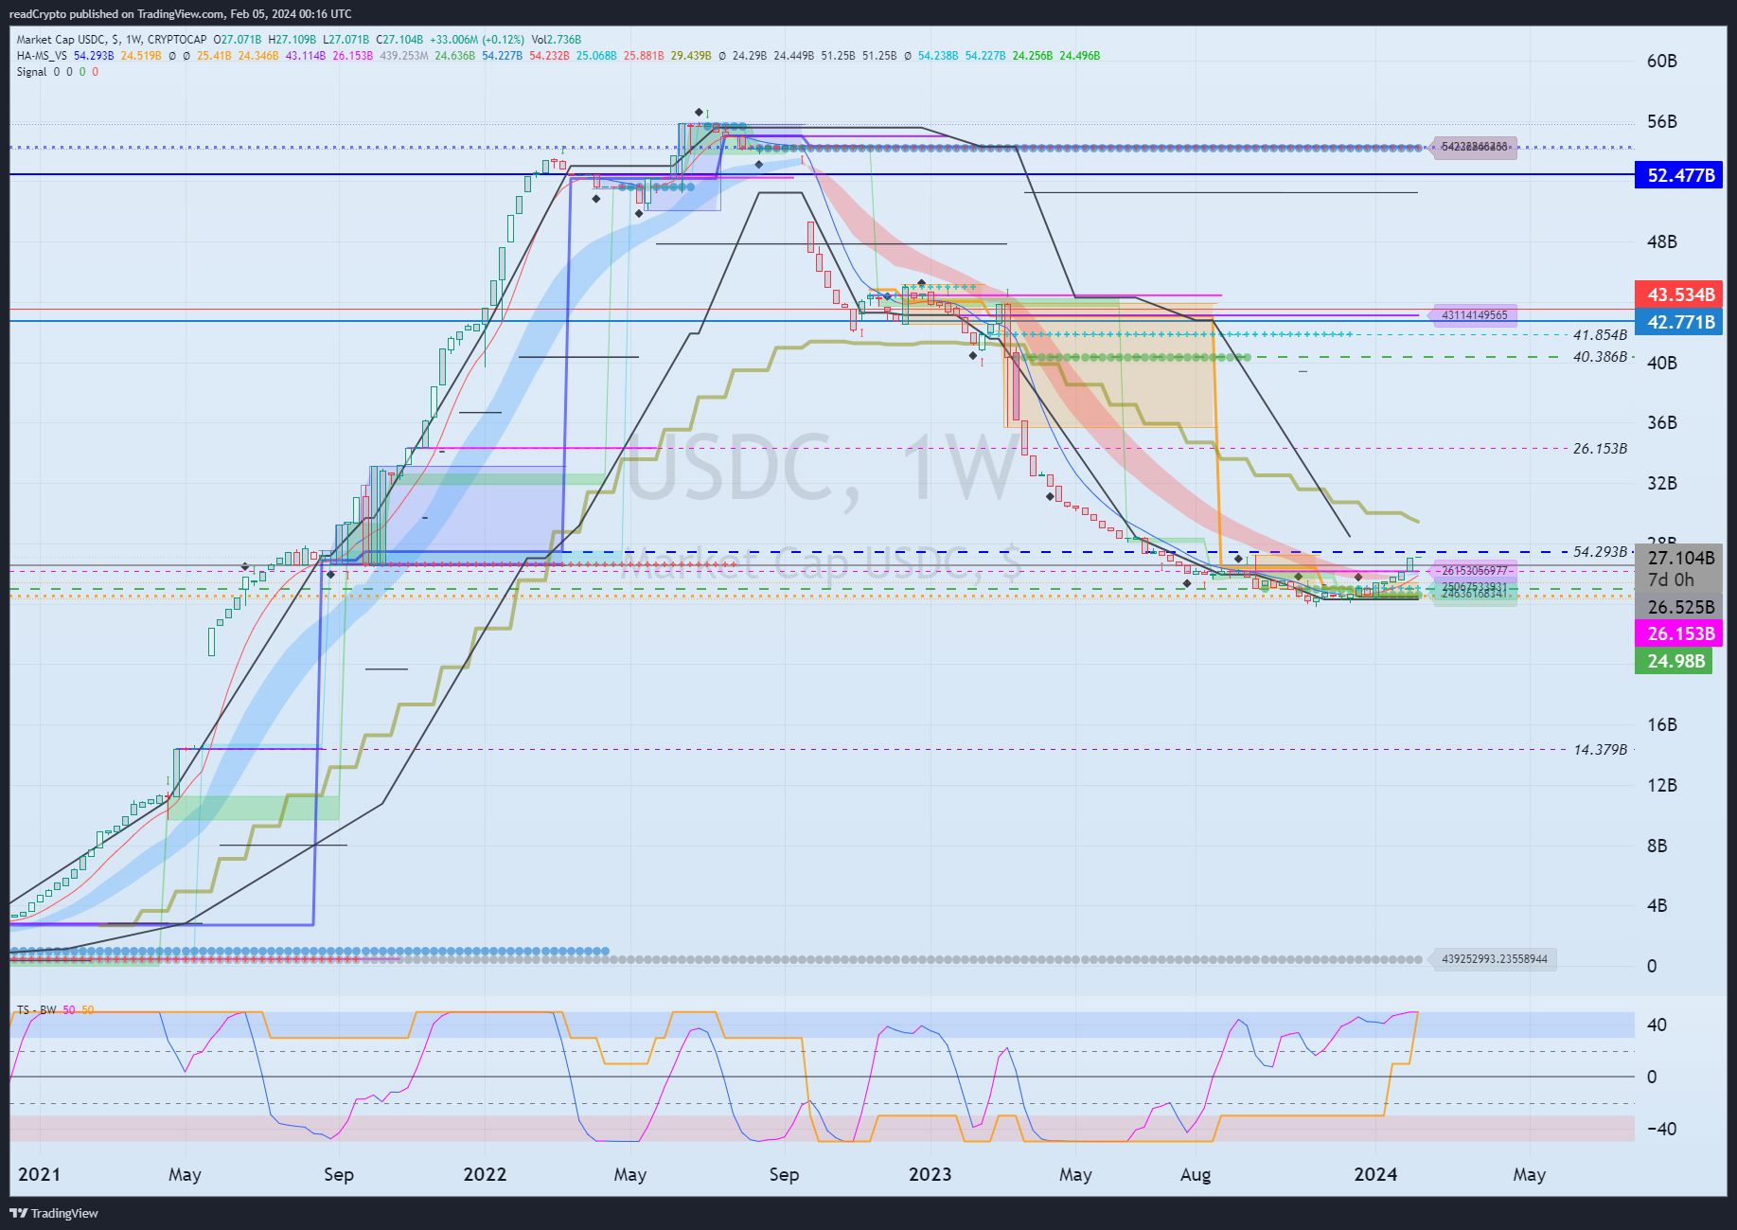Click the 2022 time axis label
This screenshot has height=1230, width=1737.
coord(485,1175)
